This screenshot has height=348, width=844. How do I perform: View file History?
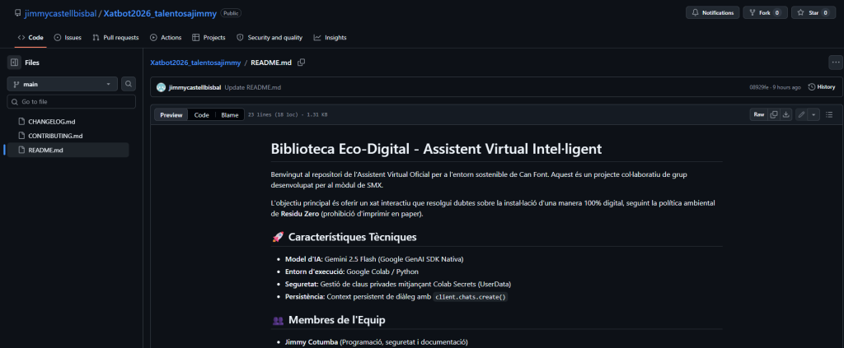coord(822,87)
